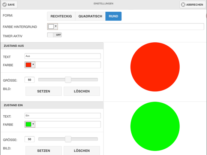Click the Einstellungen title text
The width and height of the screenshot is (207, 155).
(x=103, y=4)
